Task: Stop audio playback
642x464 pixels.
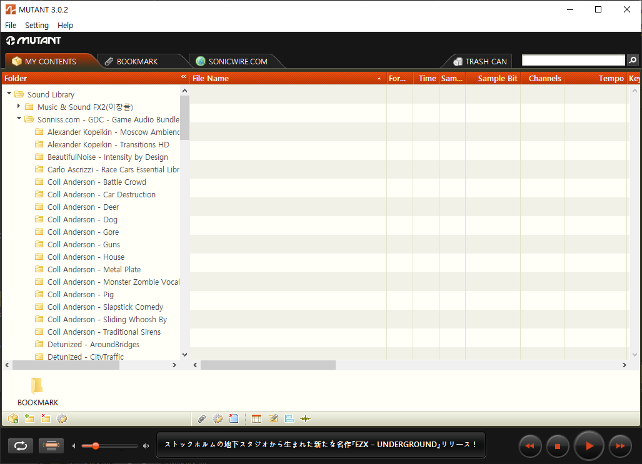Action: 557,446
